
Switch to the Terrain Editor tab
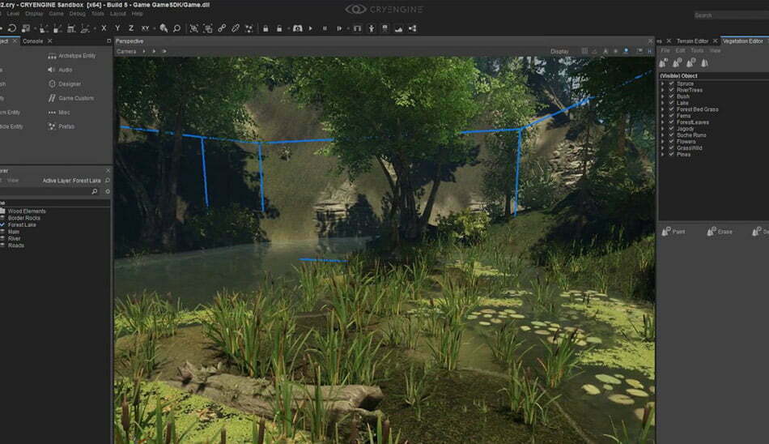point(692,41)
